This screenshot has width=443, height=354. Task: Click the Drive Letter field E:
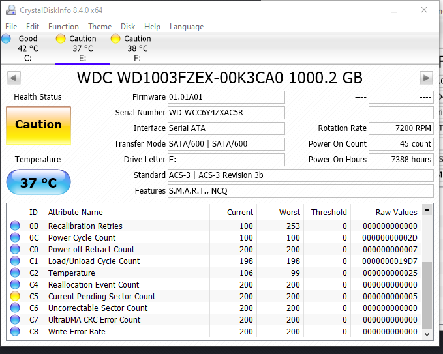(x=226, y=160)
